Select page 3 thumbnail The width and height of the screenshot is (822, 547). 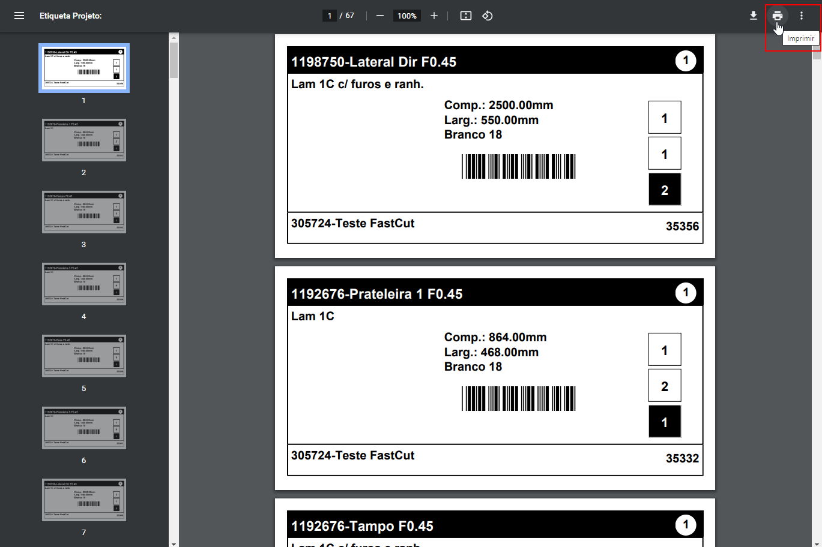click(x=84, y=212)
